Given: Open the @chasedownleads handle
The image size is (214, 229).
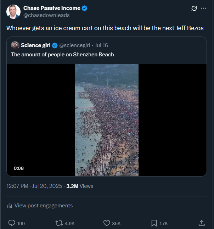Looking at the screenshot, I should pyautogui.click(x=46, y=15).
